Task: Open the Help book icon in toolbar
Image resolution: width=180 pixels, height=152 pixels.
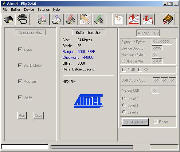Action: point(168,19)
